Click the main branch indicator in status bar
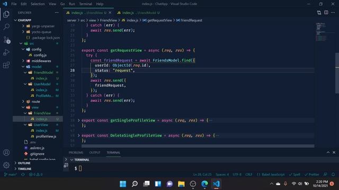Screen dimensions: 339x190 (x=10, y=175)
